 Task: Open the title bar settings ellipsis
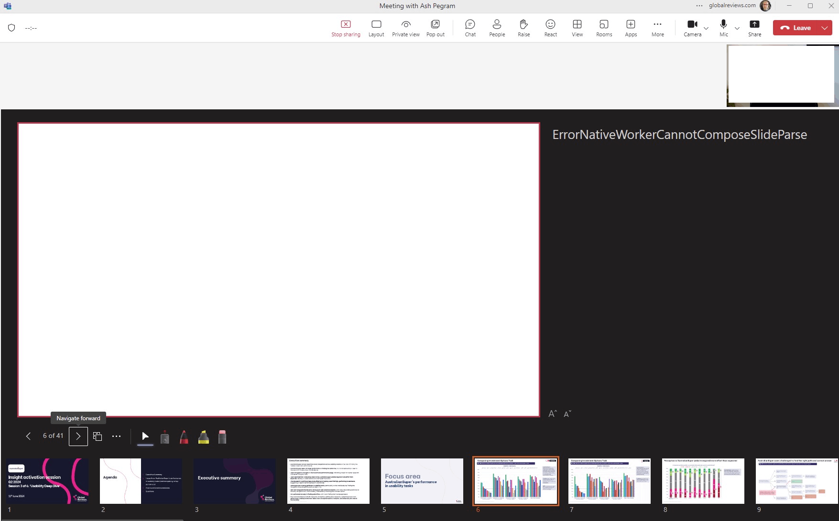tap(699, 6)
